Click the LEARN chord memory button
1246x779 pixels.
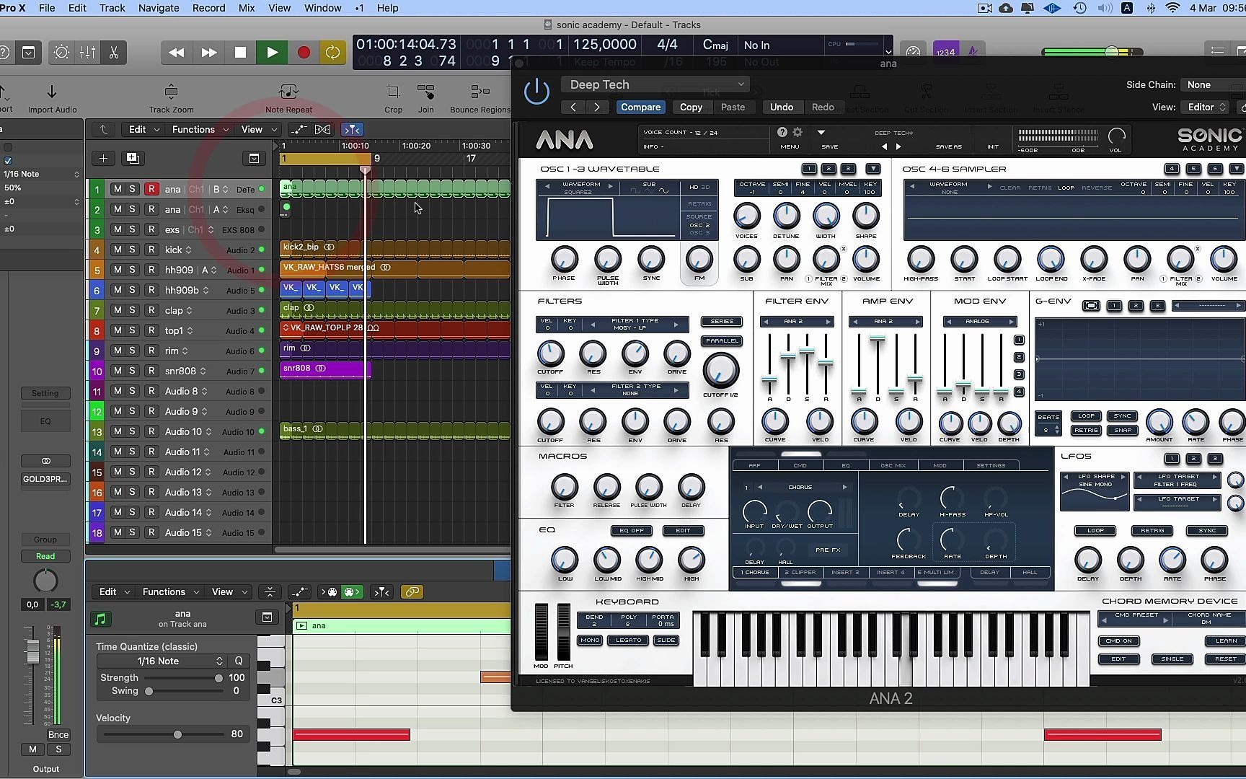click(x=1226, y=641)
